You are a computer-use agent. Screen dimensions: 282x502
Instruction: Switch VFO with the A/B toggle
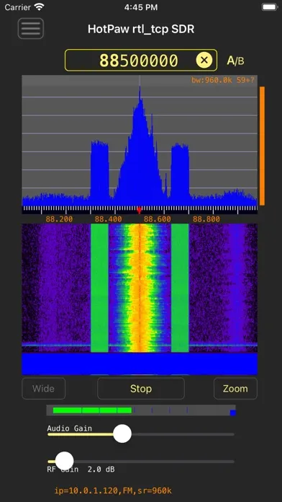(235, 61)
